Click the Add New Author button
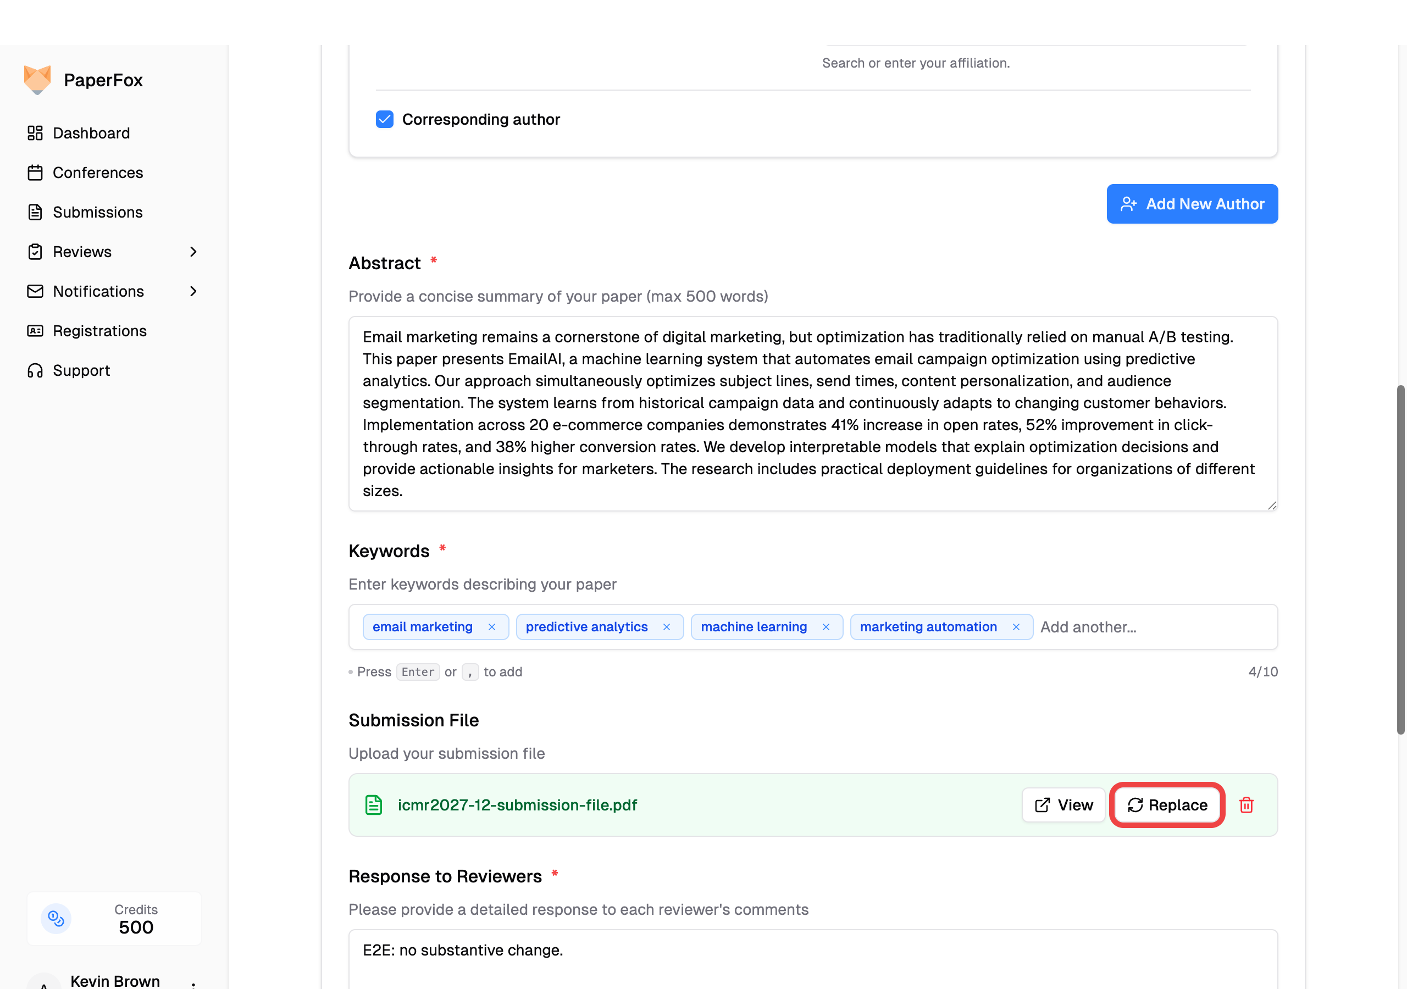The width and height of the screenshot is (1407, 989). coord(1192,204)
